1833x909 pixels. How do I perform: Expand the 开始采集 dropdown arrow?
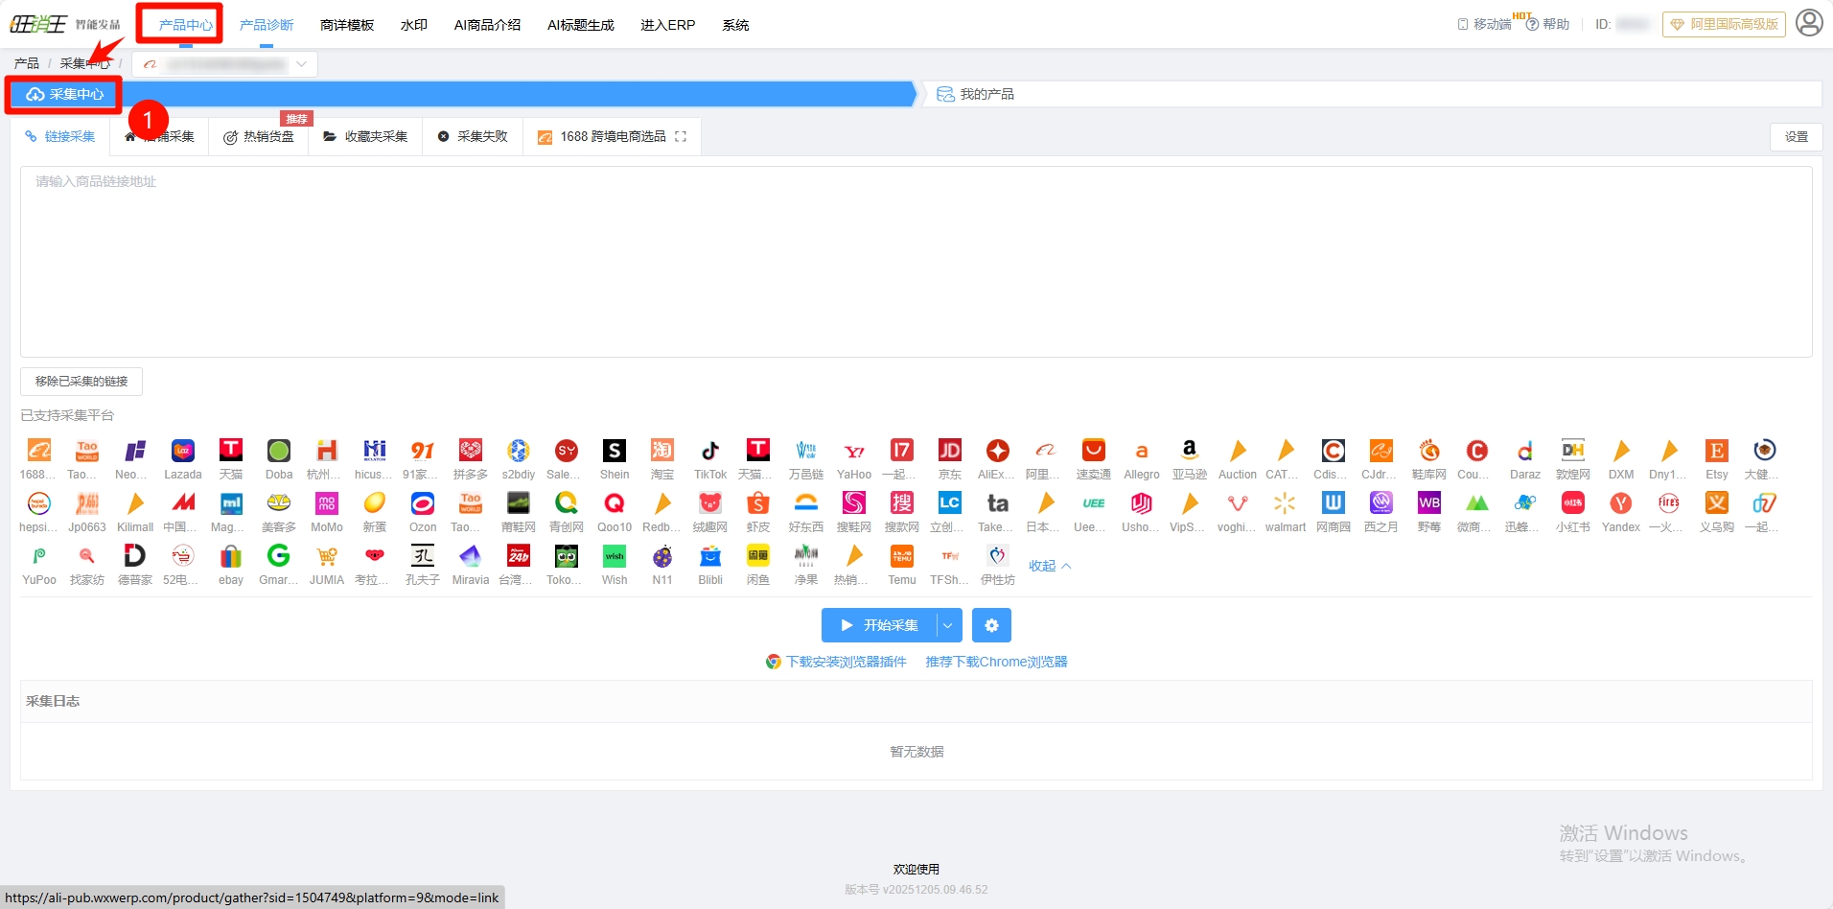tap(948, 625)
